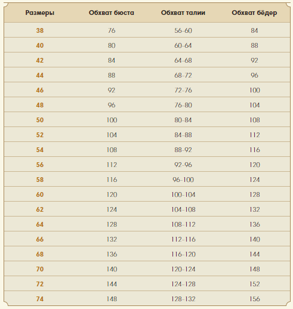Select size 40 in the sizes column
293x309 pixels.
[40, 45]
